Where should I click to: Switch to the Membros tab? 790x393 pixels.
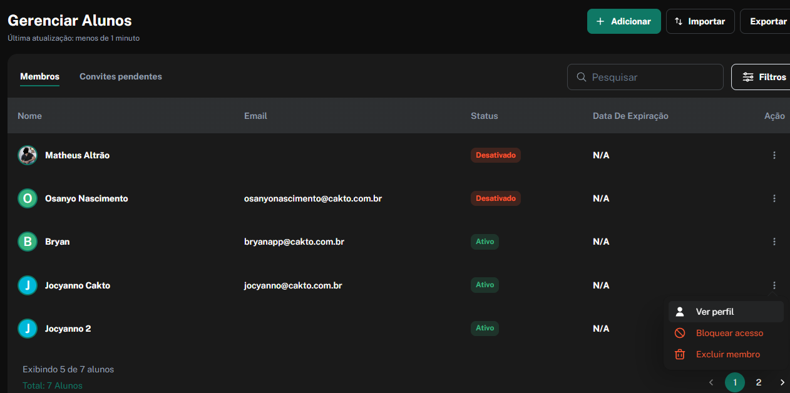click(x=39, y=77)
